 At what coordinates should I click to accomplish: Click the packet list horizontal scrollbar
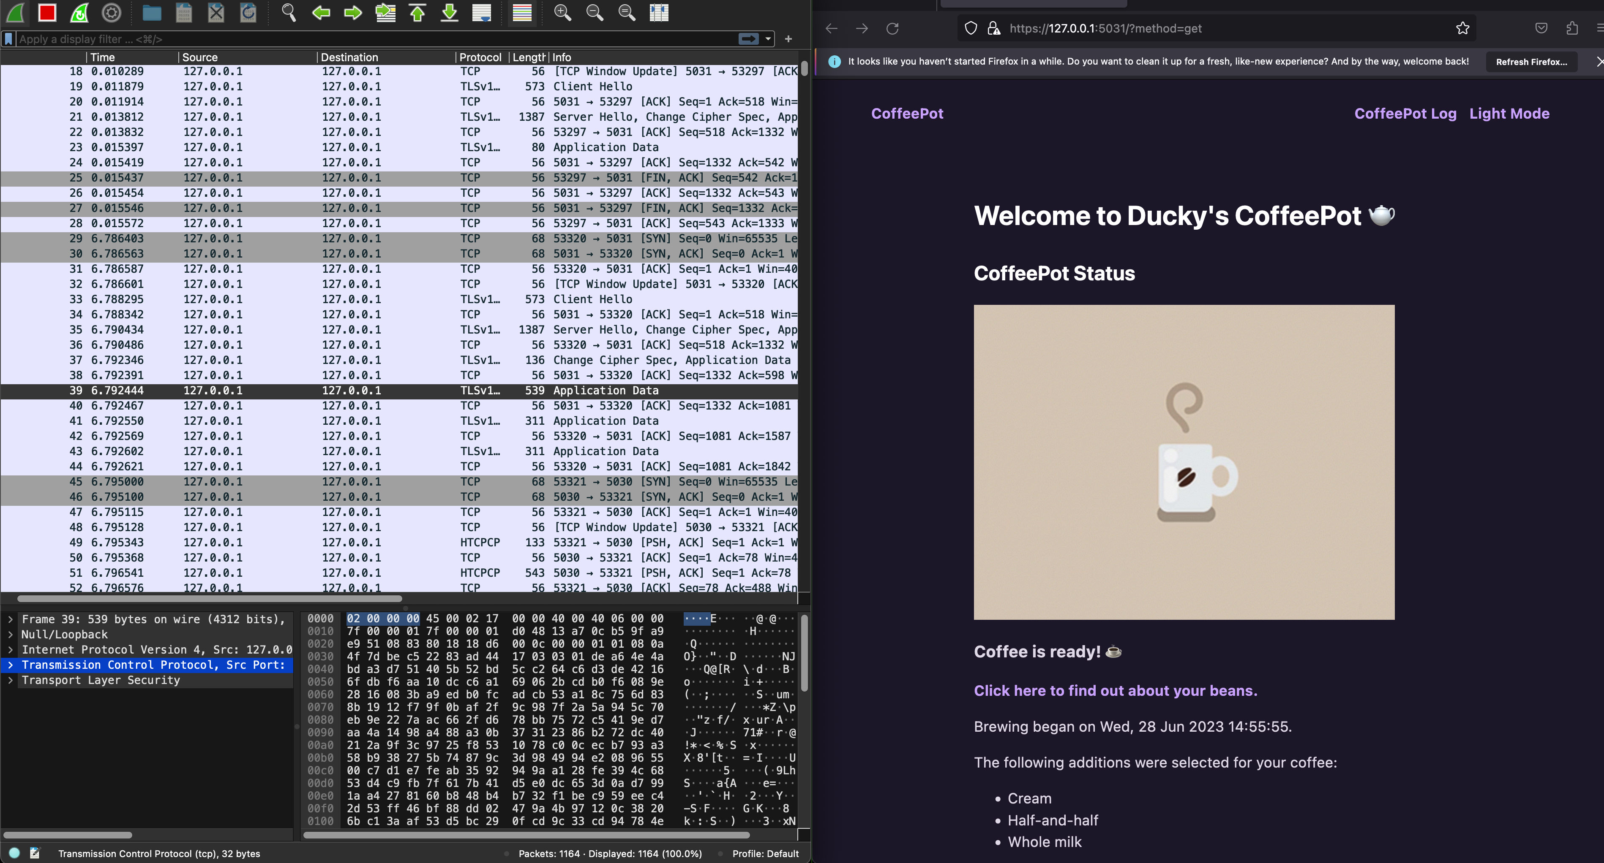209,599
